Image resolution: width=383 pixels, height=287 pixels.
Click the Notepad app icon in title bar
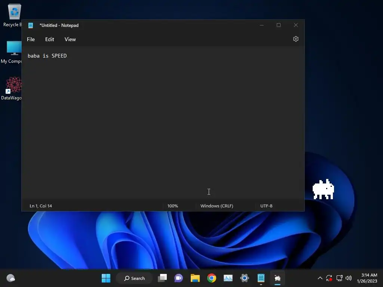(x=31, y=25)
